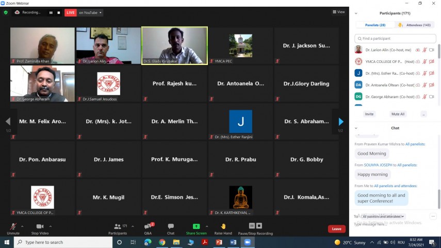The height and width of the screenshot is (248, 441).
Task: Select Dr. K. KARTHIKEYAN Buddha image tile
Action: tap(240, 197)
